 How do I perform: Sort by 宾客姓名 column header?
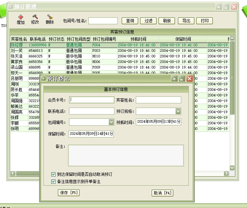(19, 39)
